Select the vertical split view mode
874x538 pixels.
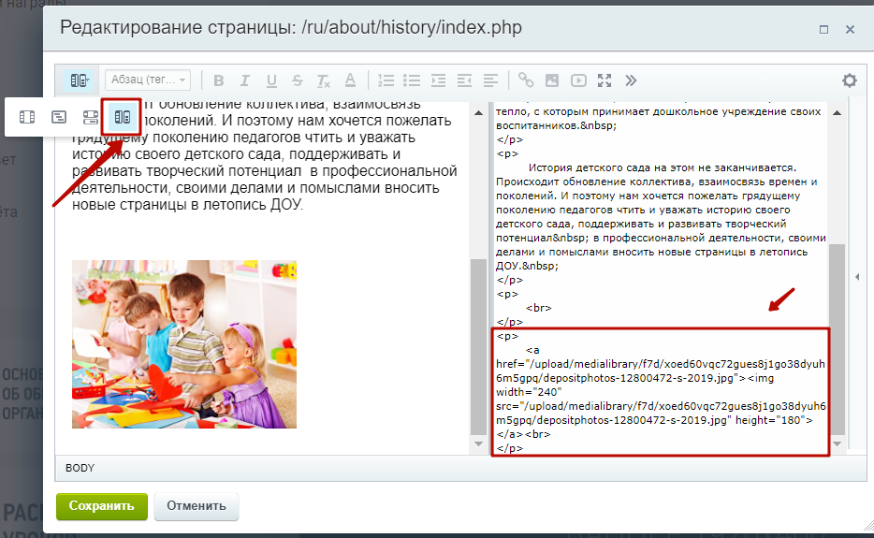point(122,117)
